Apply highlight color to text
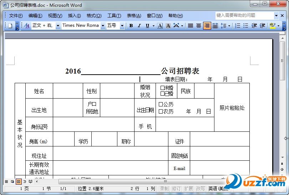This screenshot has width=289, height=195. [273, 26]
